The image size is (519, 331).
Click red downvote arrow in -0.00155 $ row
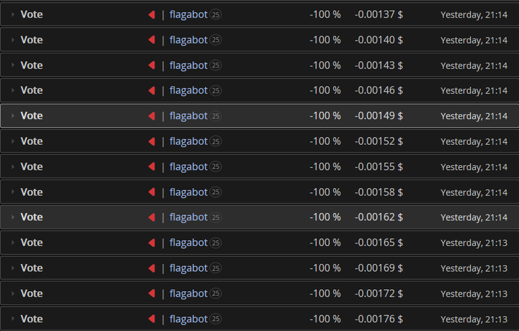point(152,167)
